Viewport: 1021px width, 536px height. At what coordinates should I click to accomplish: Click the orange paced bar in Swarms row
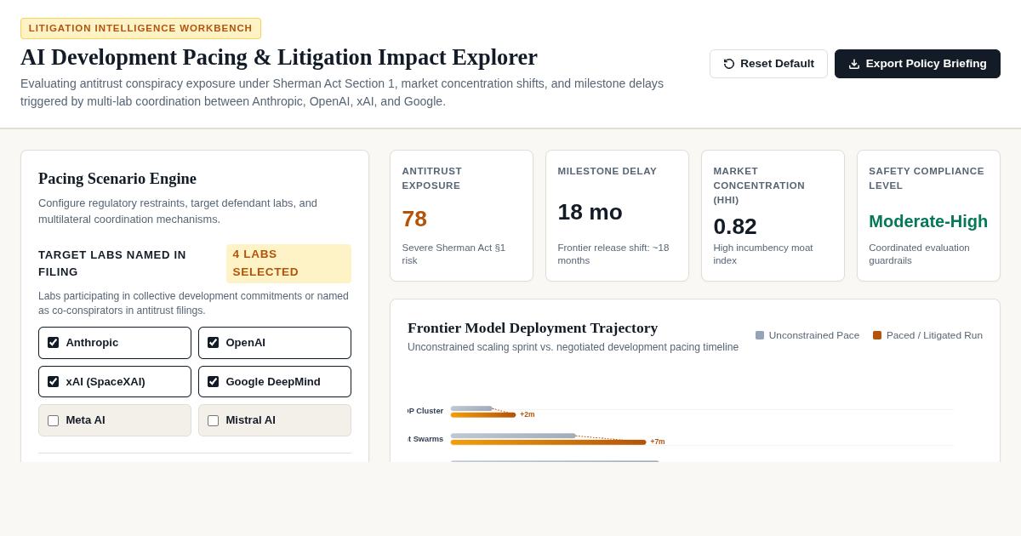pyautogui.click(x=548, y=442)
